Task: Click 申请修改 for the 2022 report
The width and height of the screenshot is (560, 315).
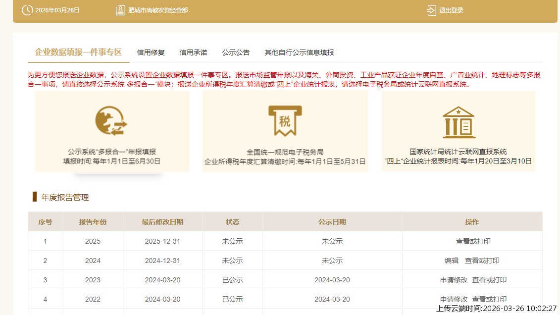Action: click(x=454, y=299)
